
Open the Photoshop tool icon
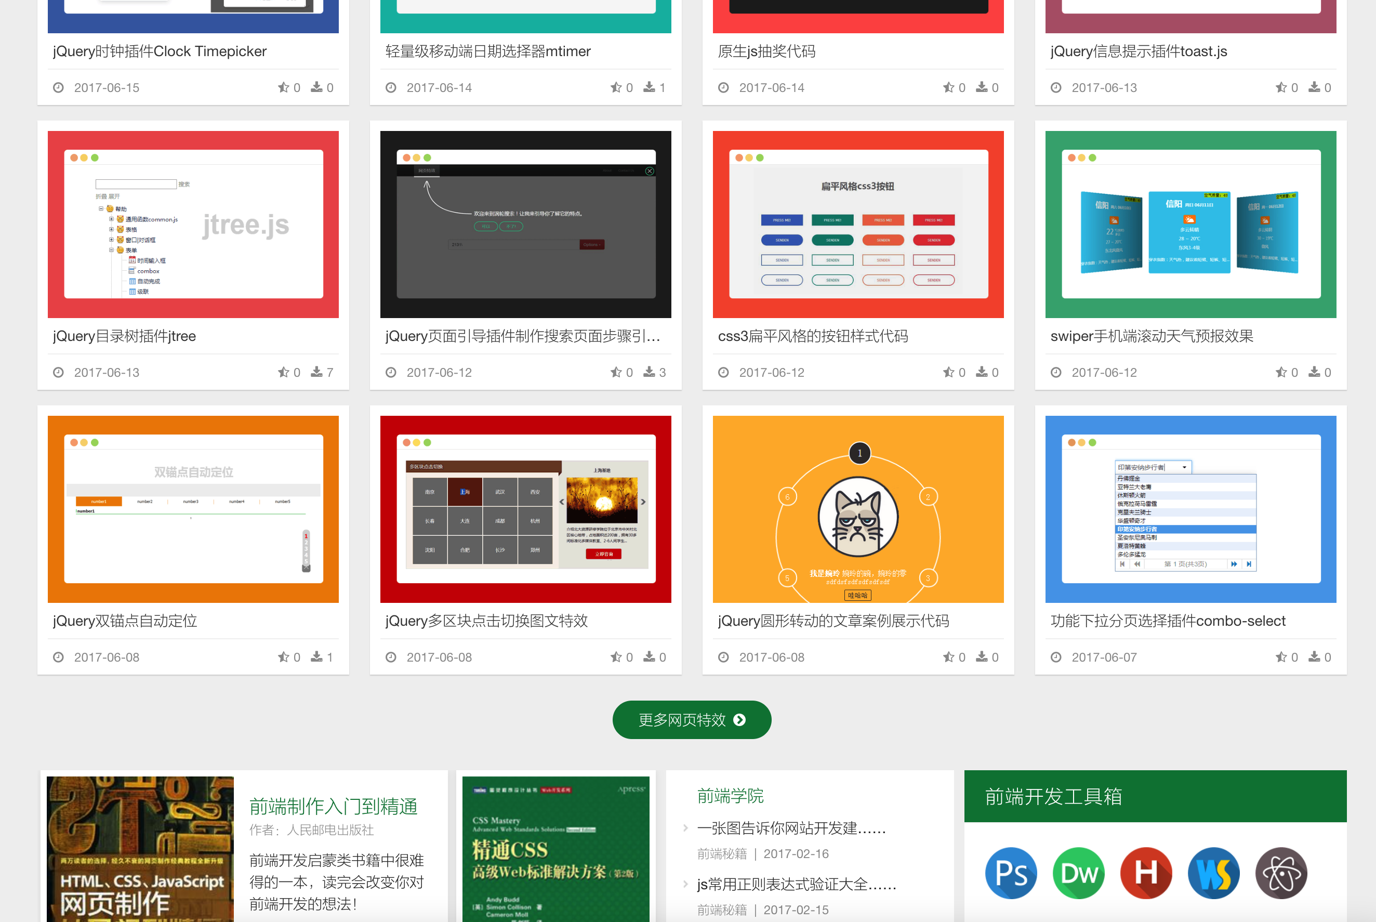tap(1011, 873)
